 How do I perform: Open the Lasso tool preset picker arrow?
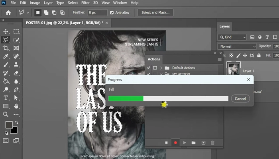tap(28, 13)
